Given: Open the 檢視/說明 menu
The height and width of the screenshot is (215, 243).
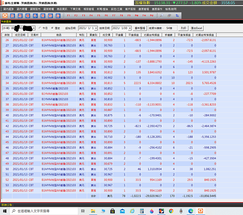Looking at the screenshot, I should point(171,9).
